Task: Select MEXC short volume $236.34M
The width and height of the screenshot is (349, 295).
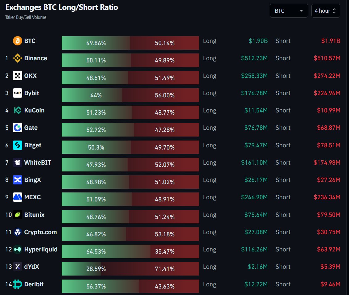Action: click(327, 197)
